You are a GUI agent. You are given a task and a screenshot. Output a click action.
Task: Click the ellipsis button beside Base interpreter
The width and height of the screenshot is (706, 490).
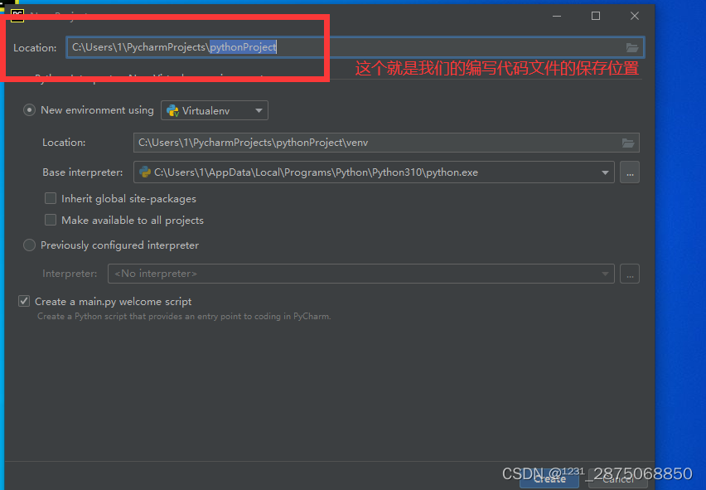(x=630, y=172)
